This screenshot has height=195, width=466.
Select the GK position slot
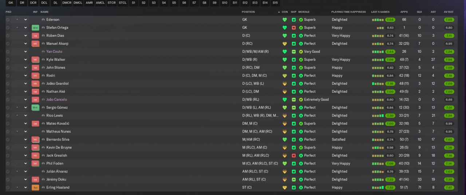[x=11, y=3]
